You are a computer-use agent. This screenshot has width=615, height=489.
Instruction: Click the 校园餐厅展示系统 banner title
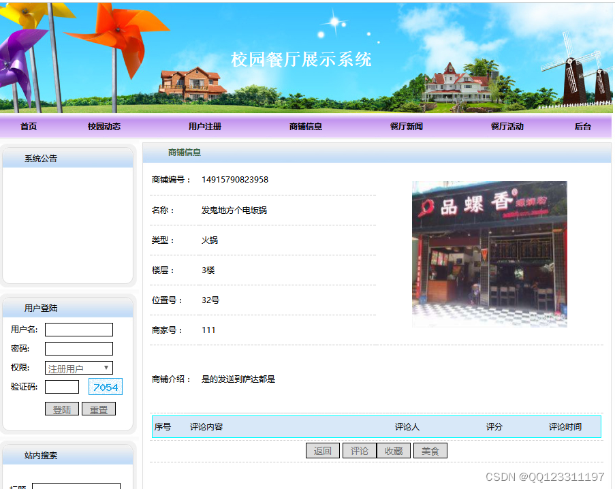(x=301, y=60)
